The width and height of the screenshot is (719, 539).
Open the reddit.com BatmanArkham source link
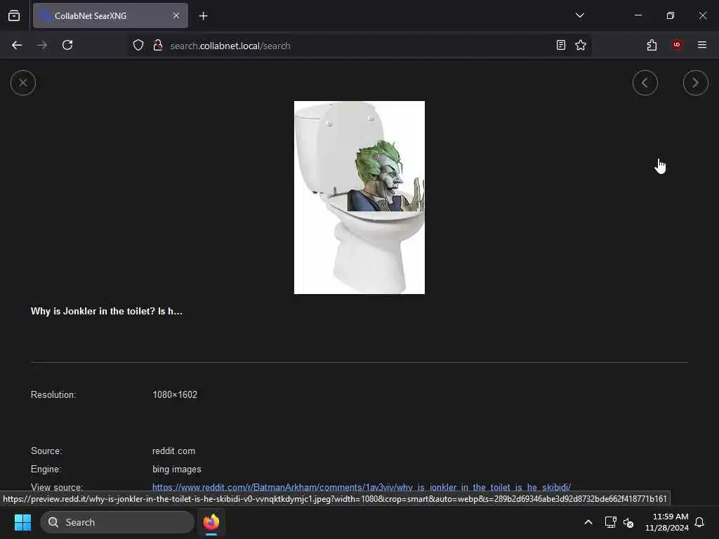click(x=362, y=487)
